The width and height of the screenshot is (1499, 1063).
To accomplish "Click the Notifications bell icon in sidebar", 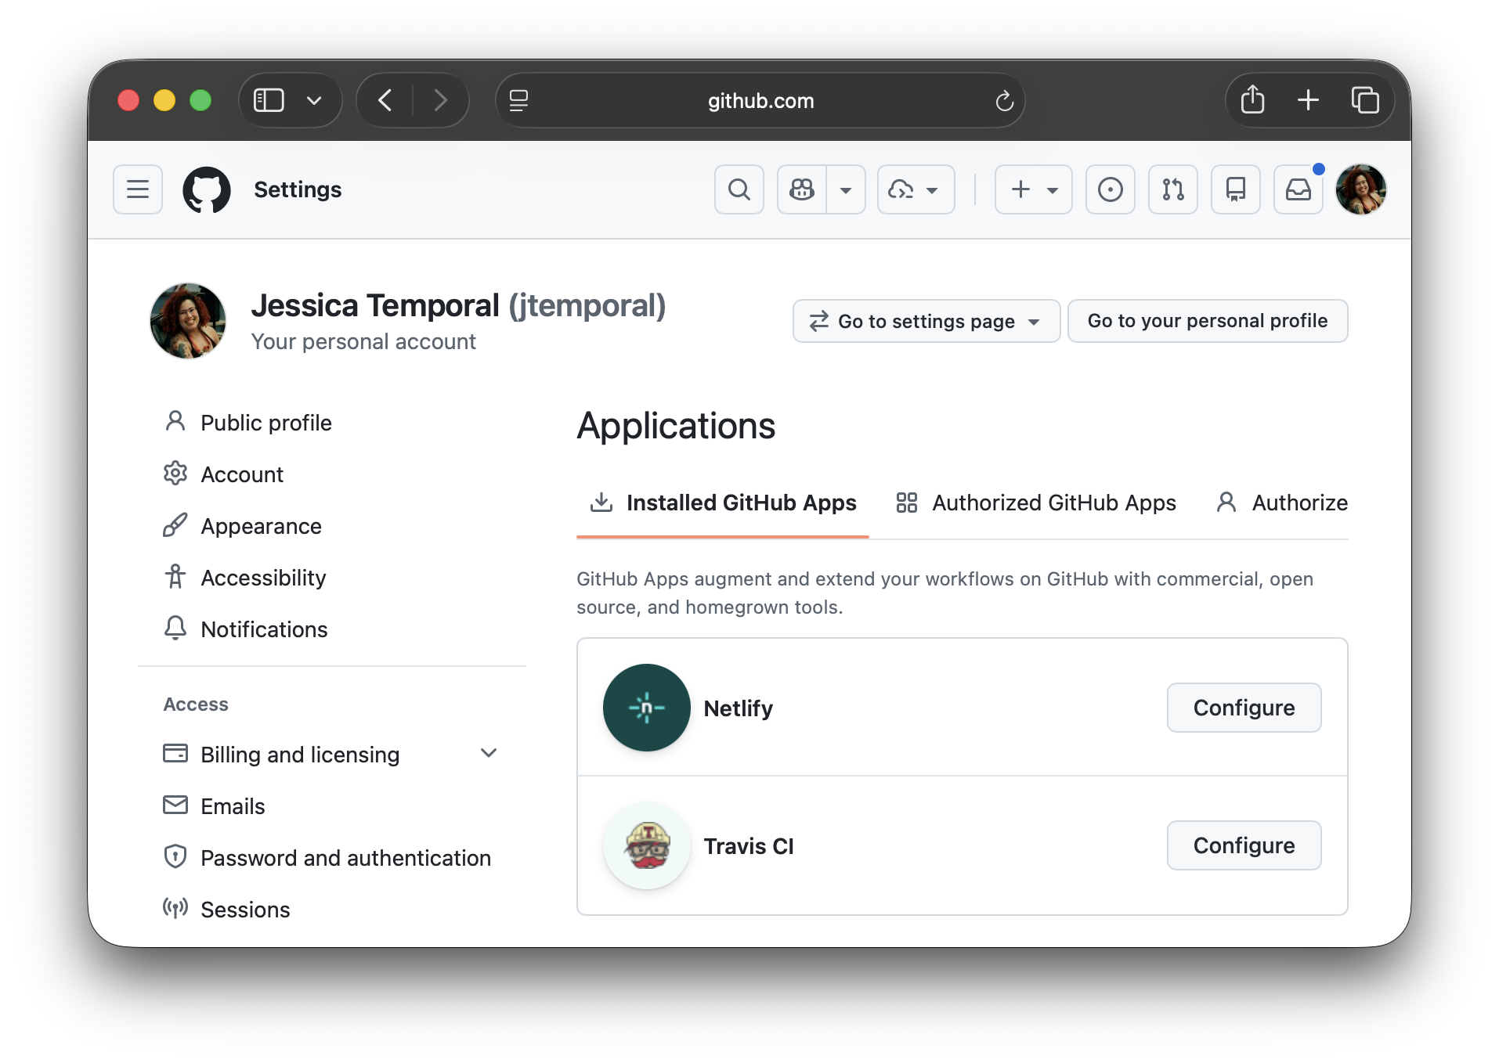I will click(x=175, y=628).
